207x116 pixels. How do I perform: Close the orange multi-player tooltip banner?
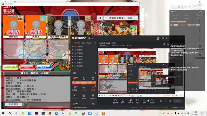point(94,83)
